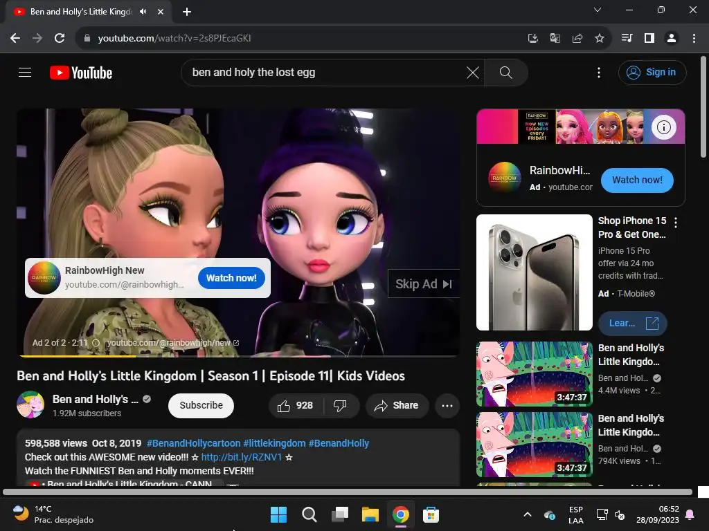Click the horizontal page scrollbar

point(348,492)
